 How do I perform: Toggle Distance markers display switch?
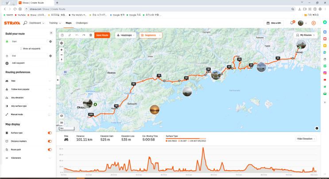pyautogui.click(x=50, y=141)
